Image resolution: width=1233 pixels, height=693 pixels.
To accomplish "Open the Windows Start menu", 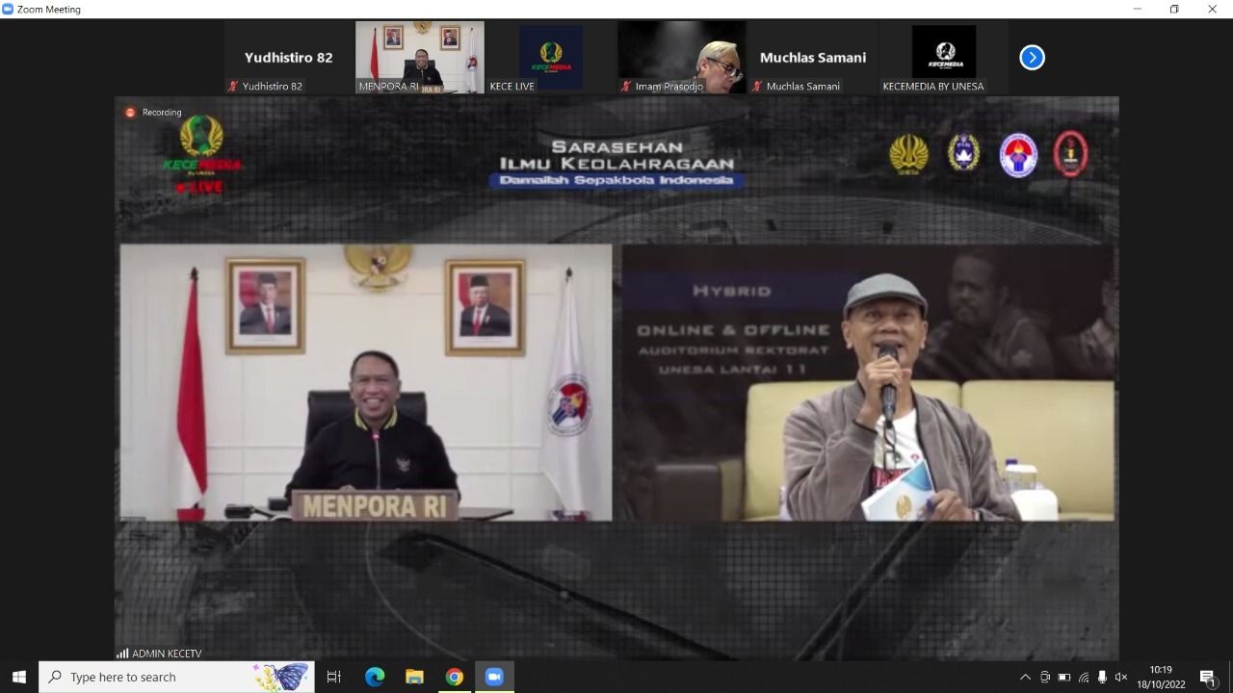I will [x=19, y=677].
